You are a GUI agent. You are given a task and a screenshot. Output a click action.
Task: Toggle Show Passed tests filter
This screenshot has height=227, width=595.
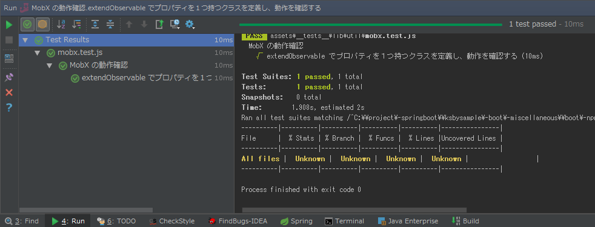pyautogui.click(x=27, y=25)
